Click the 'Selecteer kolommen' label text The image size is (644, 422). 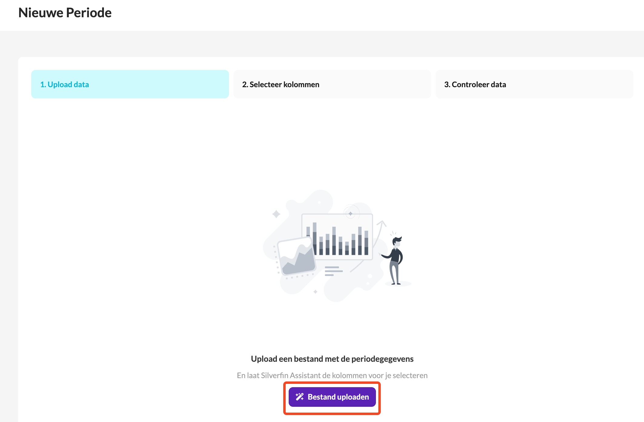tap(284, 84)
